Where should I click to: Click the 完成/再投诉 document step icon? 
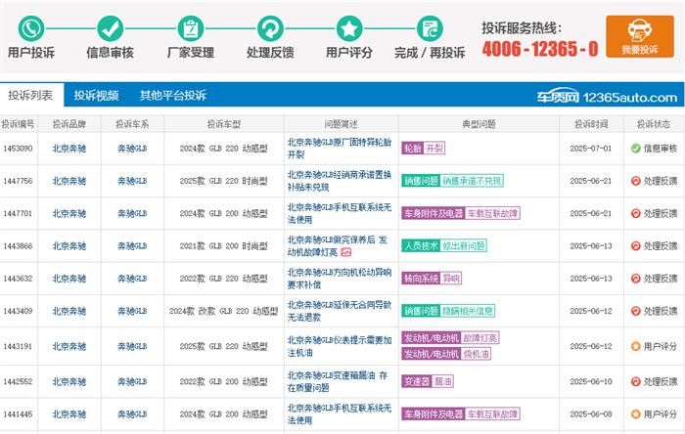tap(430, 28)
